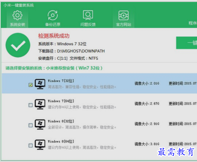Click the 镜像大小:3.81G value
The image size is (197, 162).
pyautogui.click(x=147, y=144)
